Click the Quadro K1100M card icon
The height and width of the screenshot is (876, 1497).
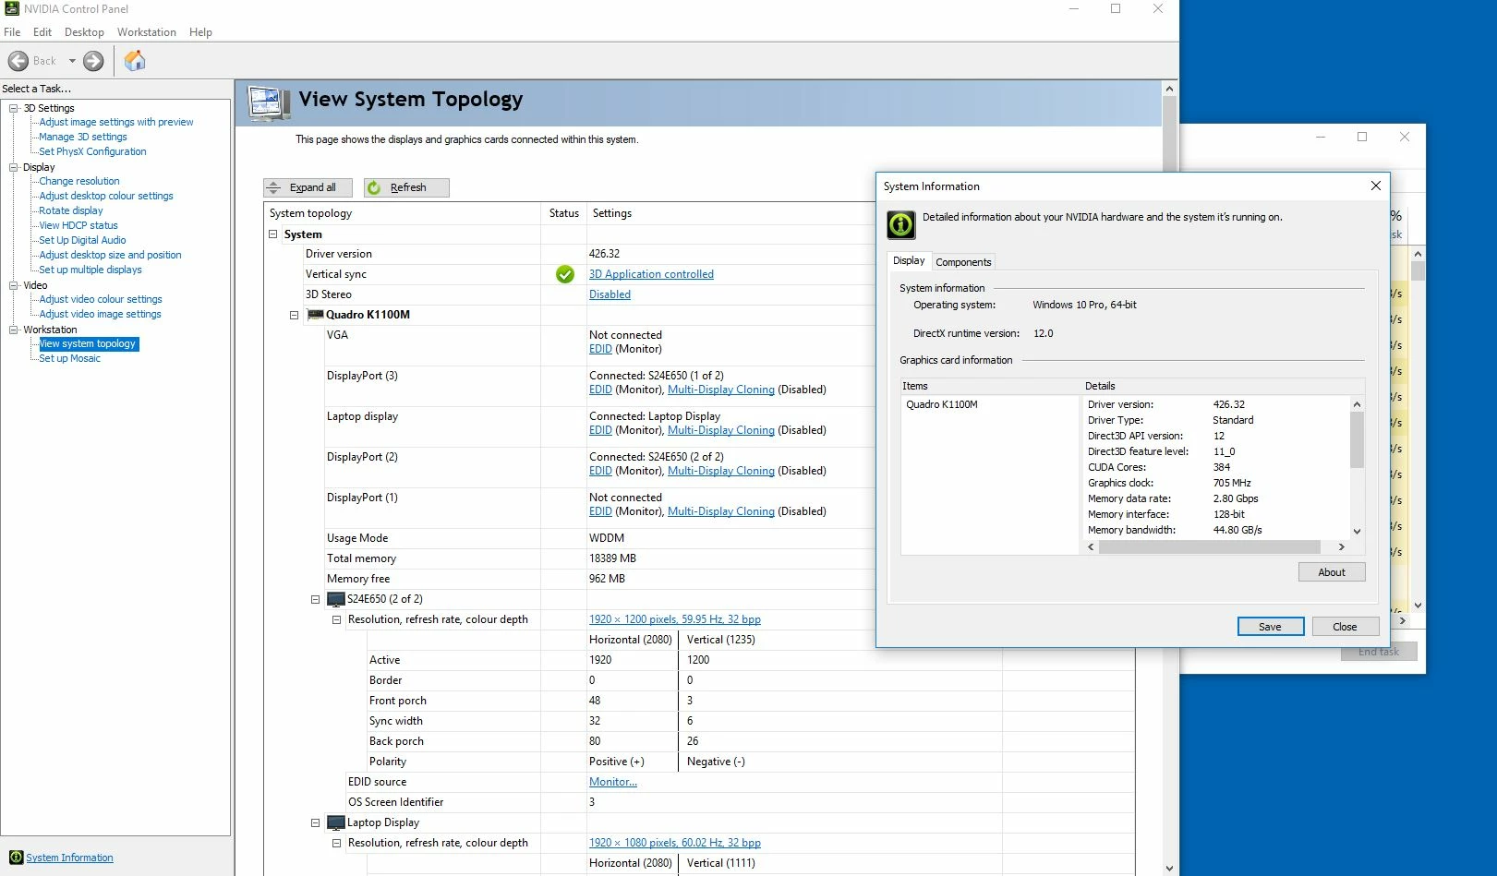pos(316,315)
